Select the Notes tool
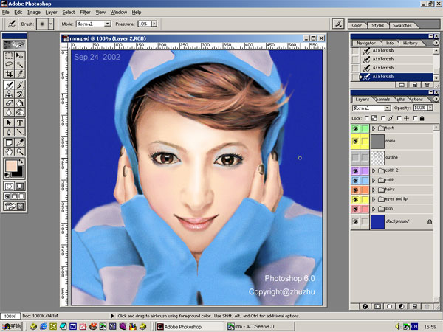 [9, 142]
